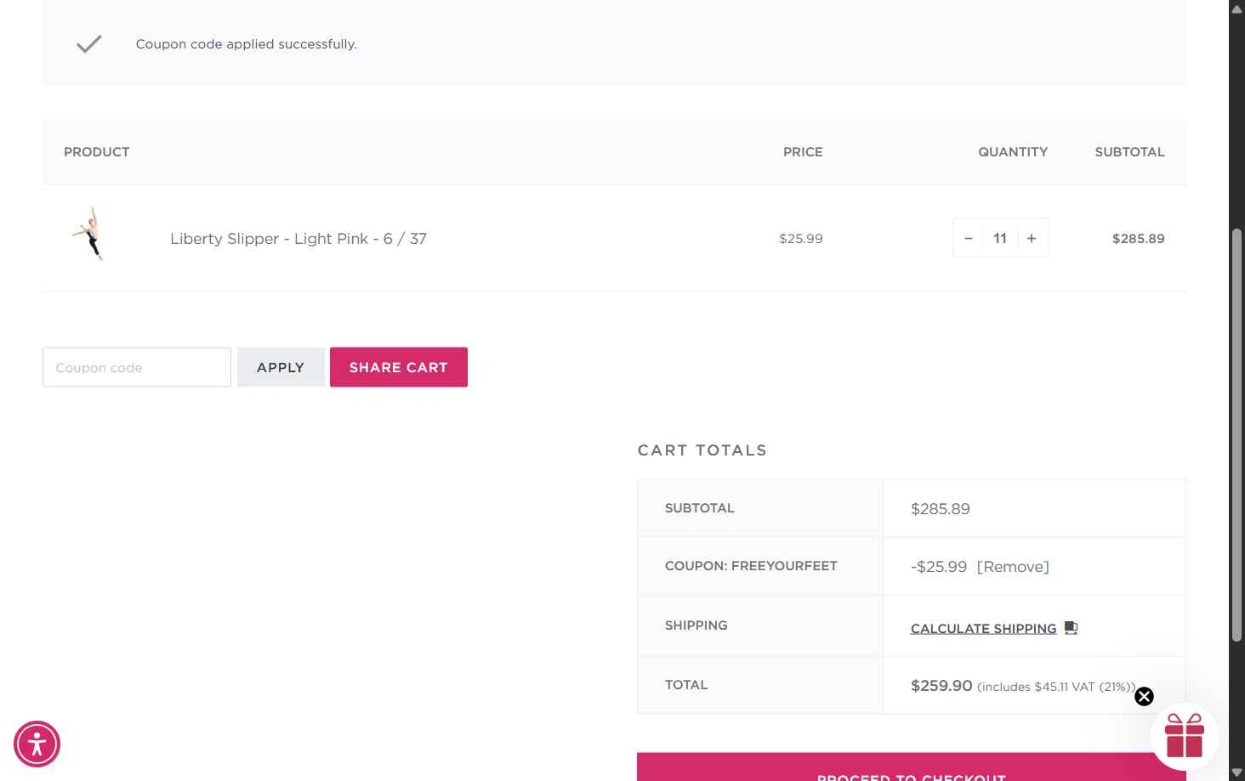Click the Cart Totals subtotal value $285.89
This screenshot has width=1245, height=781.
click(x=941, y=509)
